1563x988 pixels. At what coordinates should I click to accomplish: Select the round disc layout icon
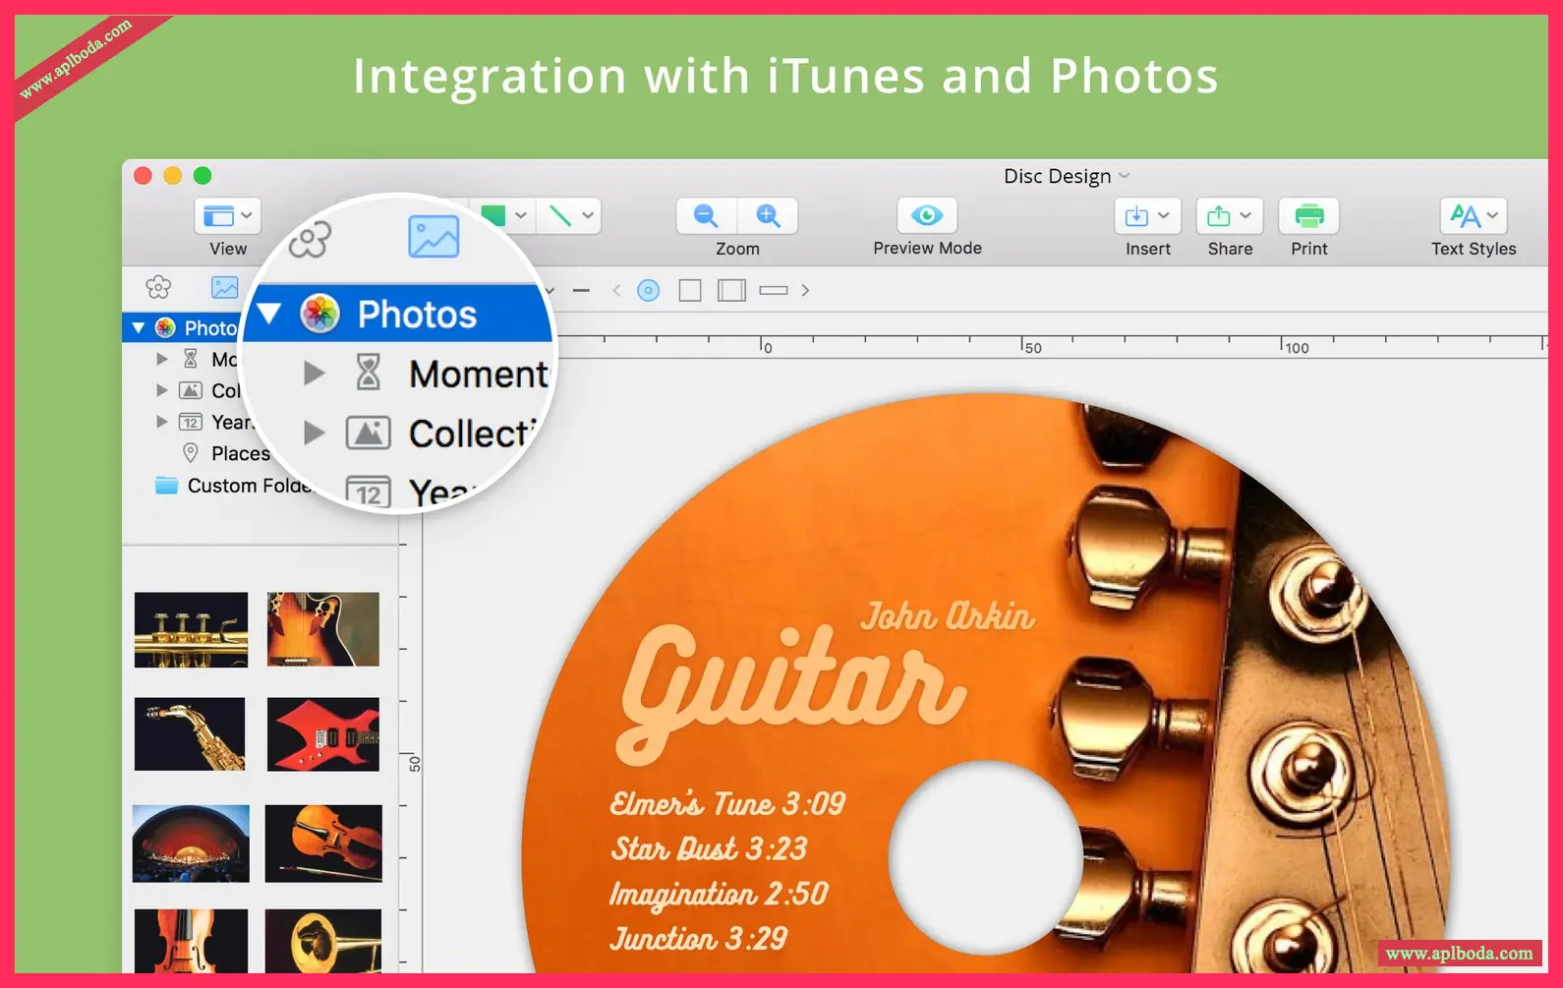(x=648, y=290)
